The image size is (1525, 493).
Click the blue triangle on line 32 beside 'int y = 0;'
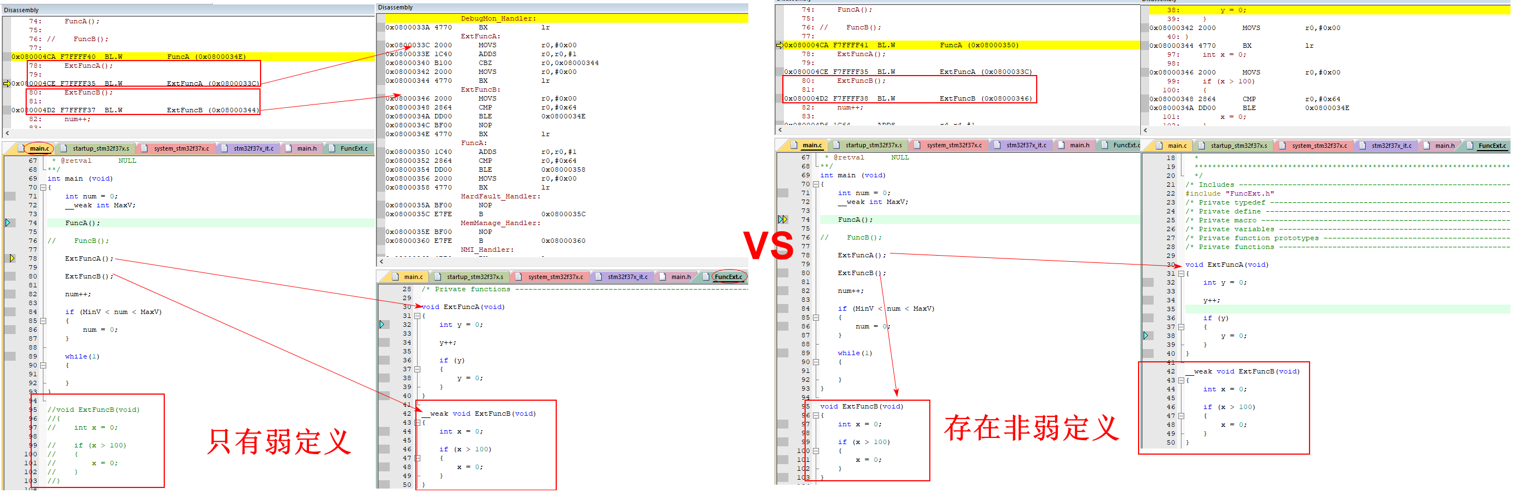[382, 325]
